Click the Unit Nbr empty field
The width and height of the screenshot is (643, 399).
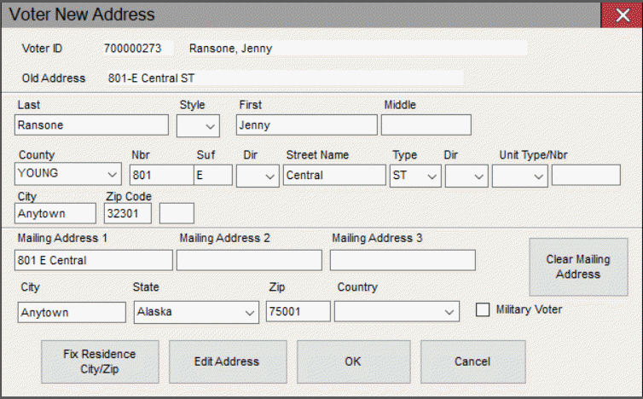tap(586, 175)
